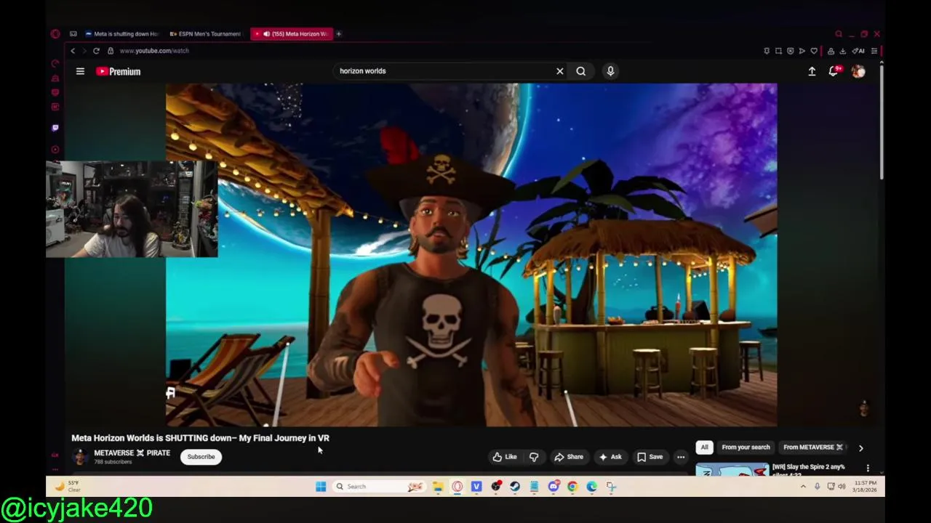Reload the page in the browser

click(96, 51)
